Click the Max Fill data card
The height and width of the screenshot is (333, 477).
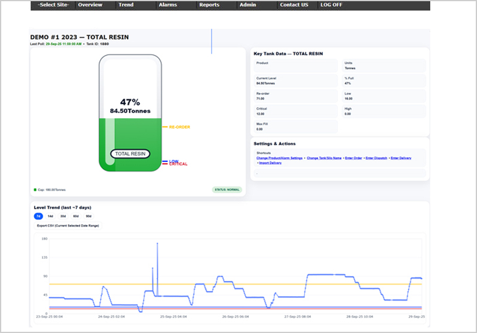(x=295, y=126)
